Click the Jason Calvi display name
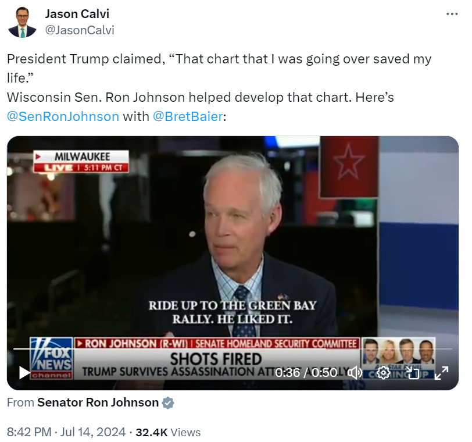 point(77,14)
